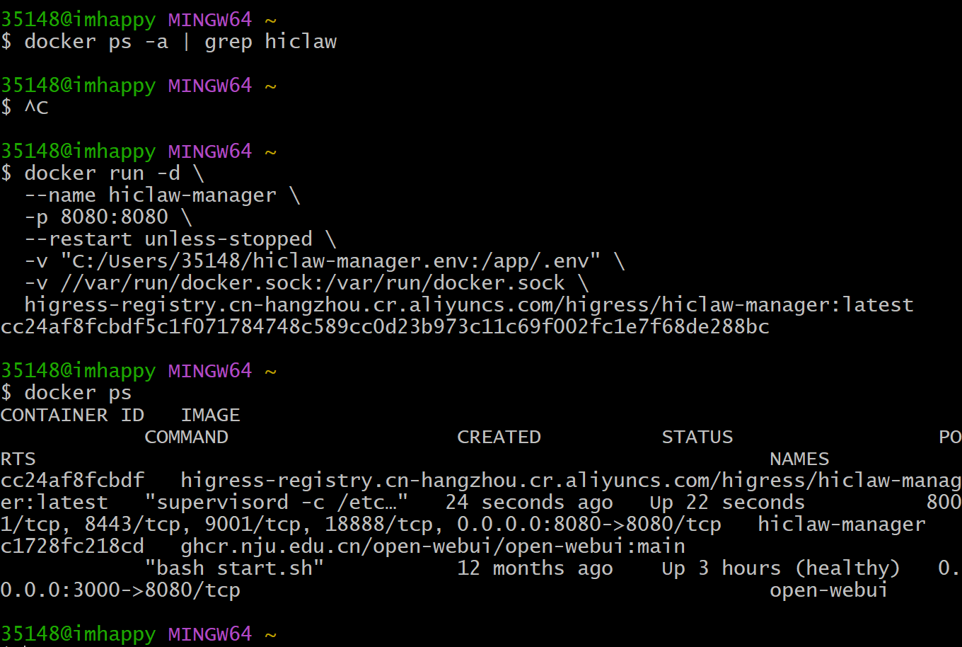
Task: Click the 18888/tcp port entry
Action: [378, 525]
